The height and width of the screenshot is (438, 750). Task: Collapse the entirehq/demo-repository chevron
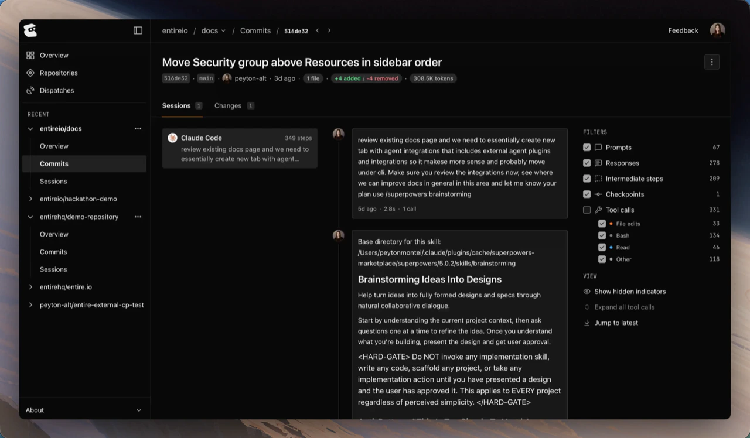coord(30,217)
